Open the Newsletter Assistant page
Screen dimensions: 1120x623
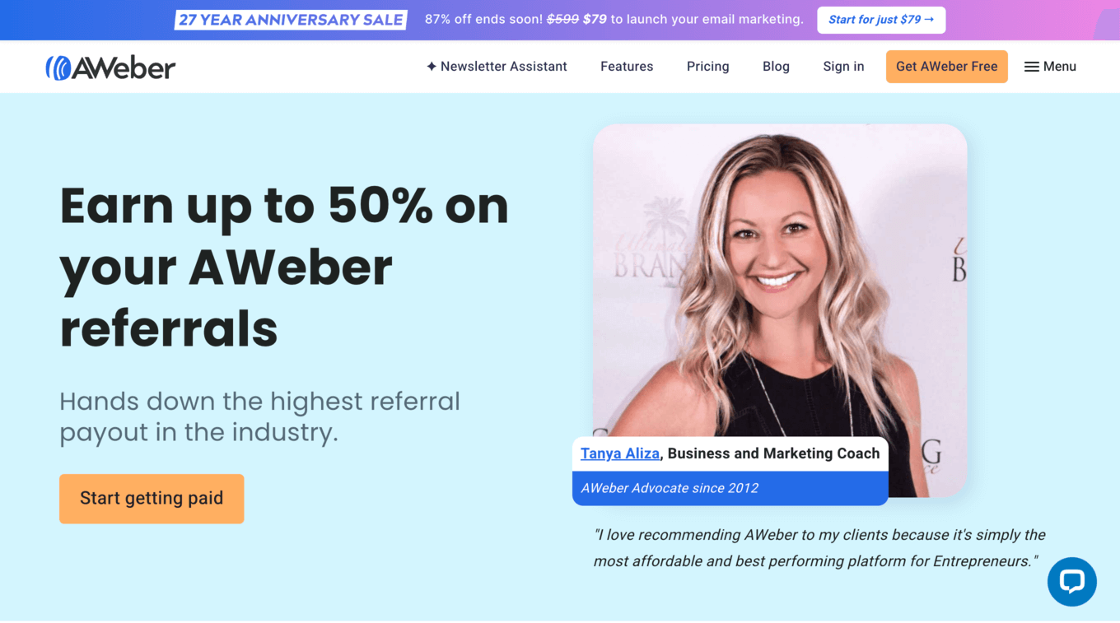pos(497,67)
